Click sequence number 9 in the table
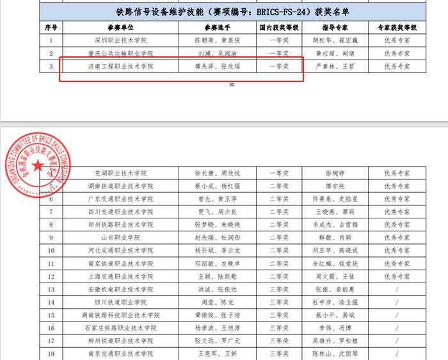Image resolution: width=448 pixels, height=360 pixels. point(51,238)
